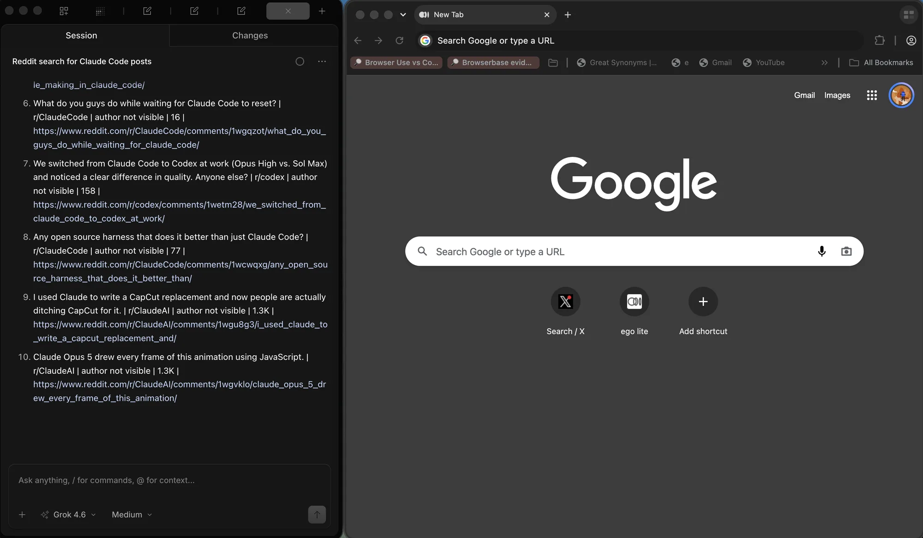Open the waiting for Claude Code reset Reddit link
This screenshot has width=923, height=538.
[180, 138]
